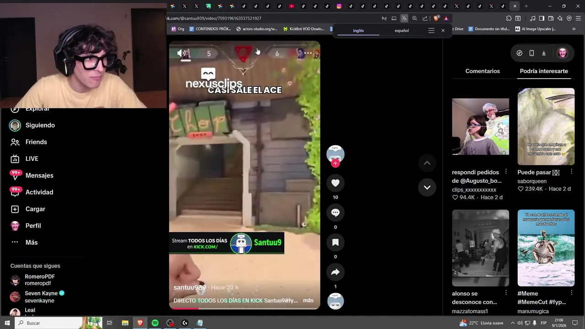Open the 'Puede pasar' salad video thumbnail
Image resolution: width=585 pixels, height=329 pixels.
[546, 127]
